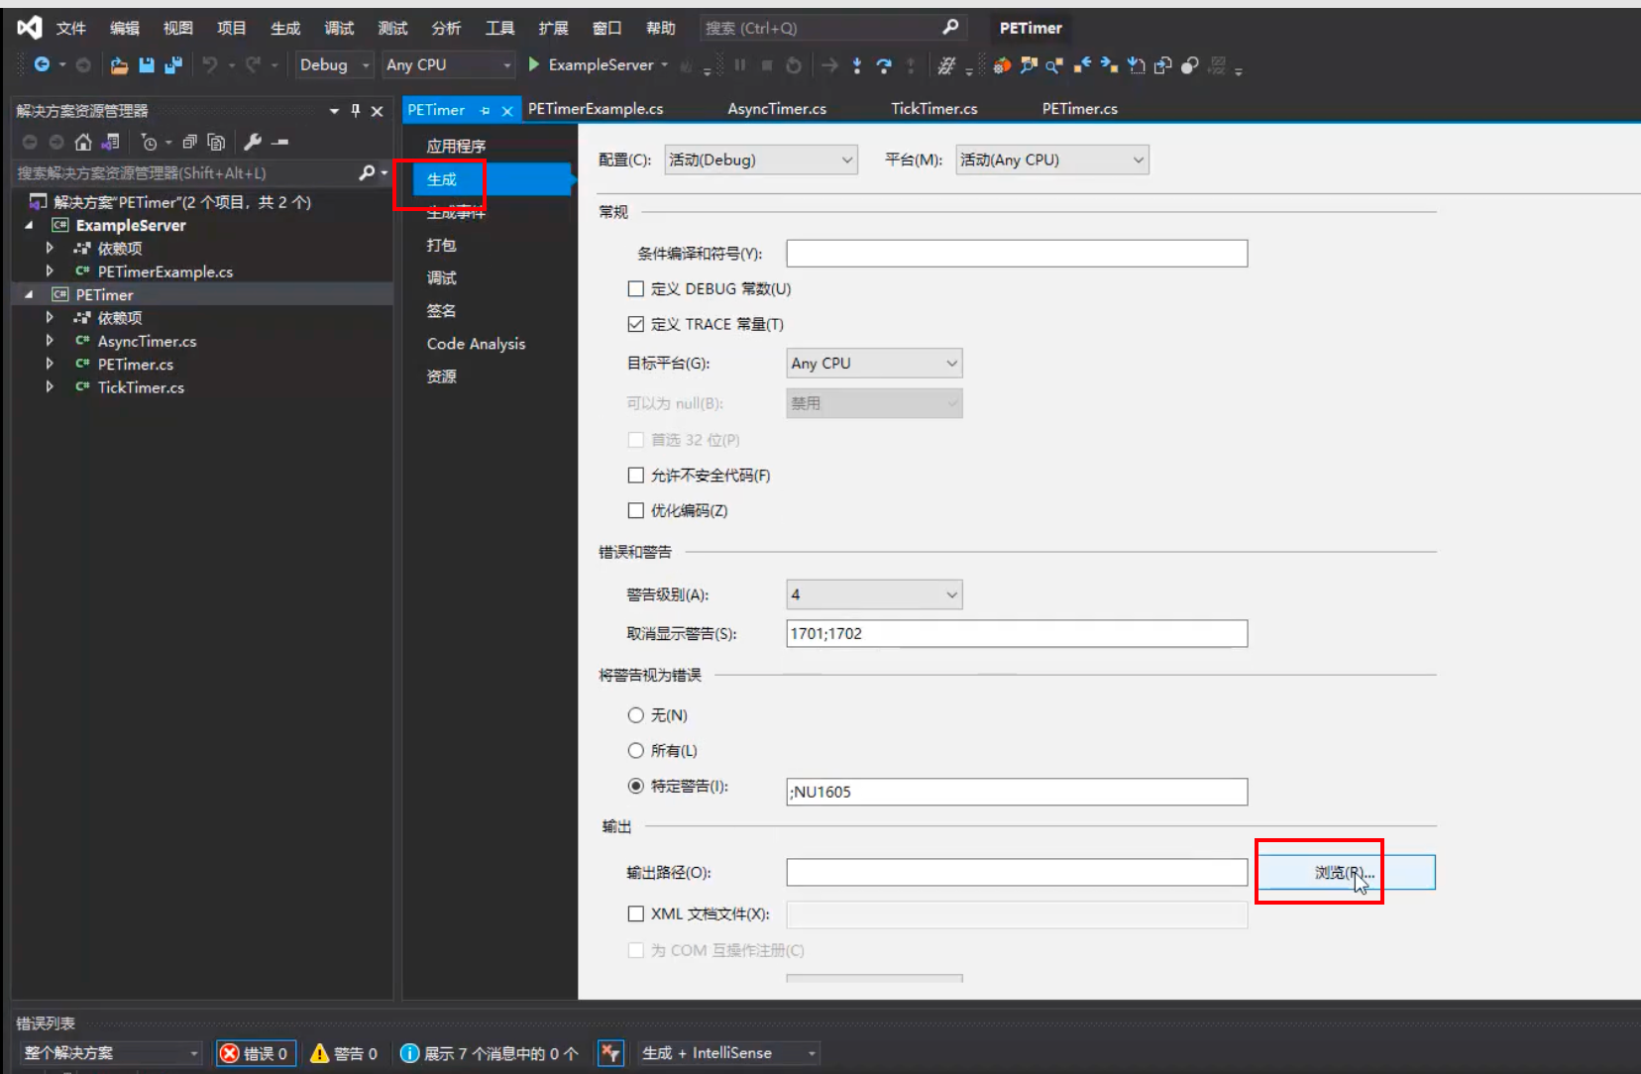The height and width of the screenshot is (1074, 1641).
Task: Click the step over debug icon
Action: (x=884, y=65)
